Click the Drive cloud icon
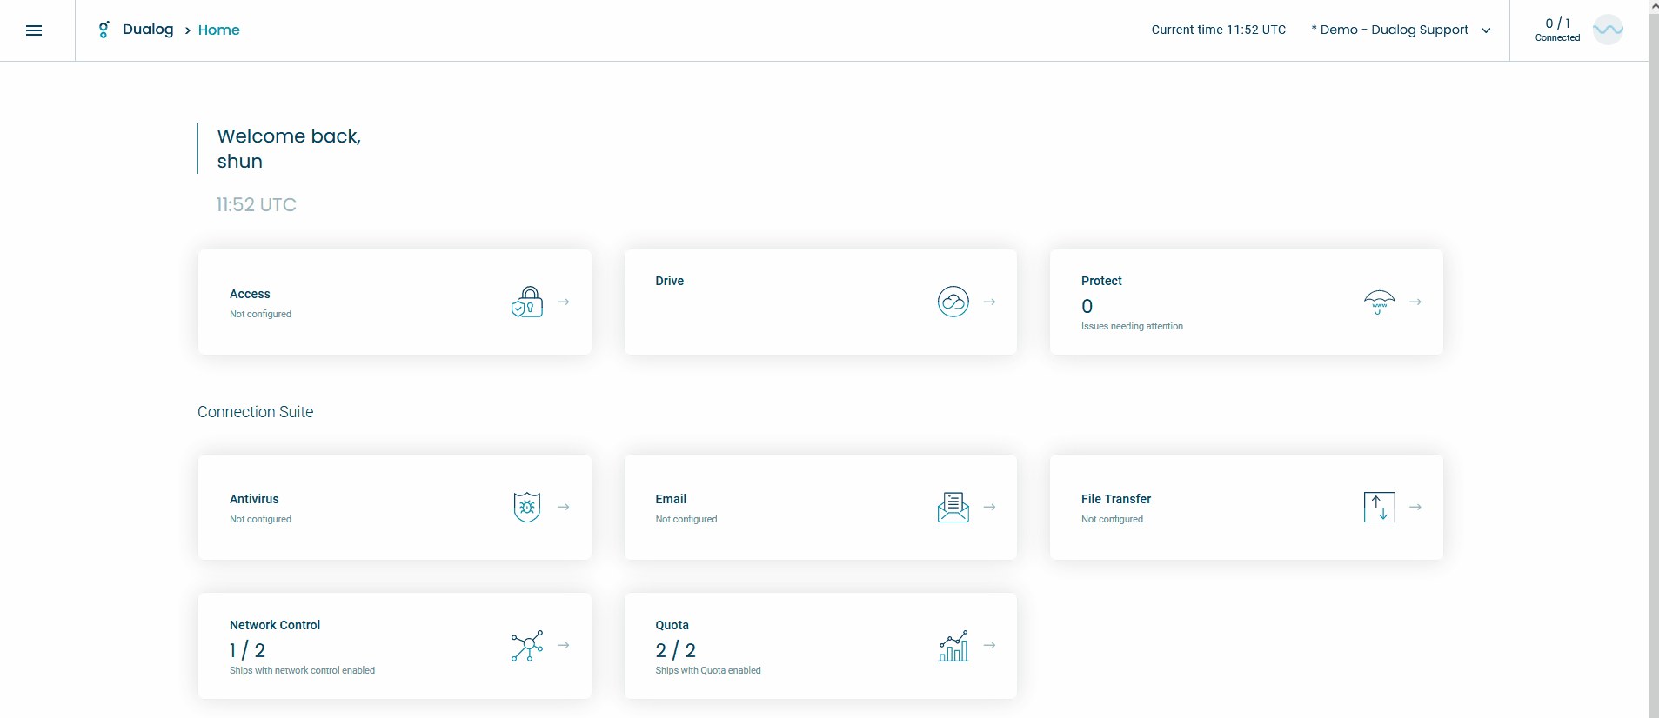 [953, 302]
